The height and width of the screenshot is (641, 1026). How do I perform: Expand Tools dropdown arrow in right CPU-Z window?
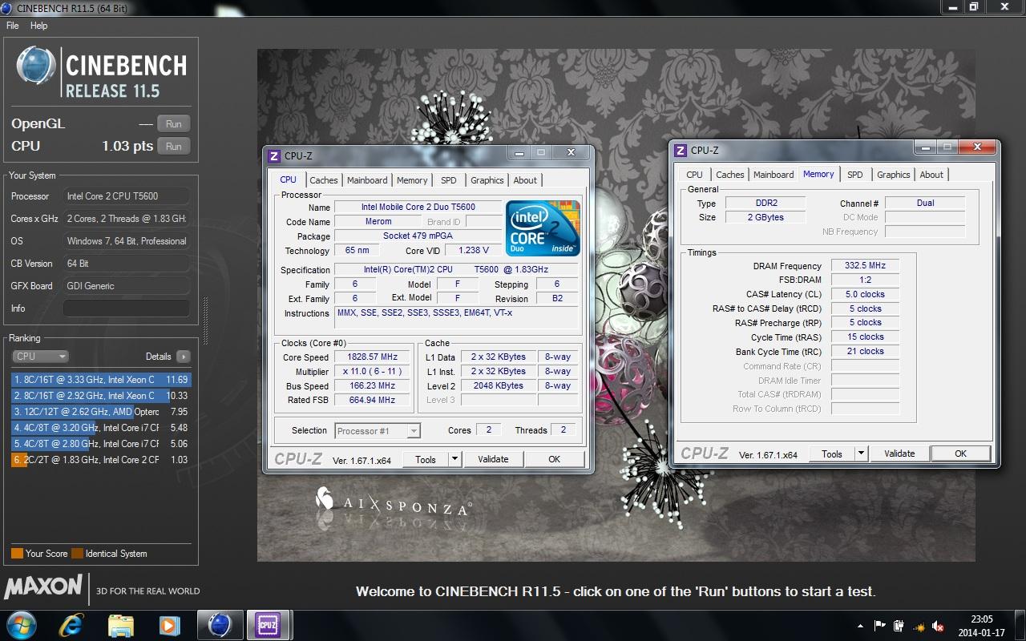[861, 454]
